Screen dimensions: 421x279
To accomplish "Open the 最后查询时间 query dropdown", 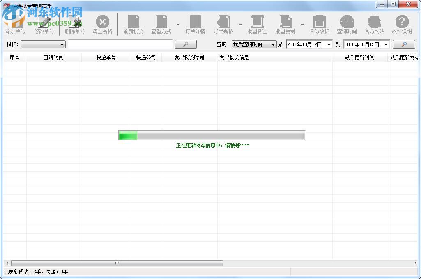I will (254, 45).
